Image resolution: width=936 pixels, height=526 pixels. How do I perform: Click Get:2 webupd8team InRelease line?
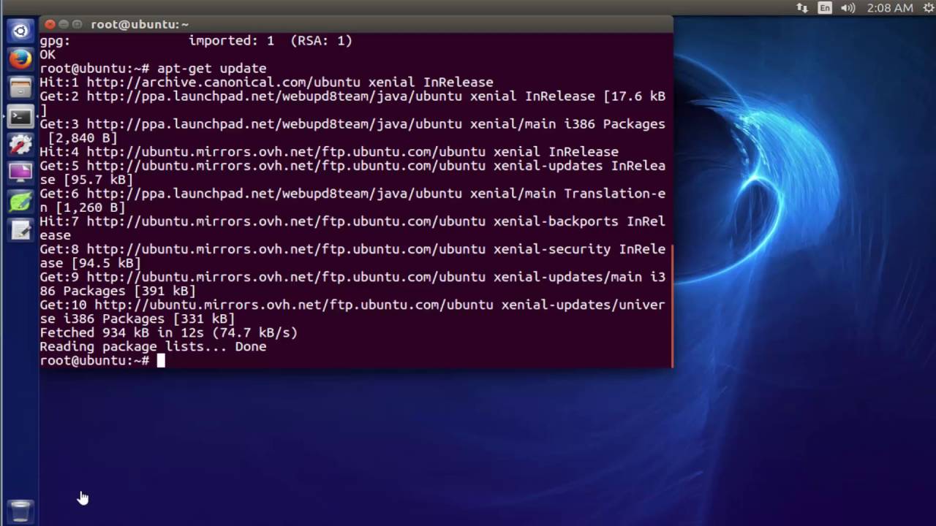tap(352, 96)
